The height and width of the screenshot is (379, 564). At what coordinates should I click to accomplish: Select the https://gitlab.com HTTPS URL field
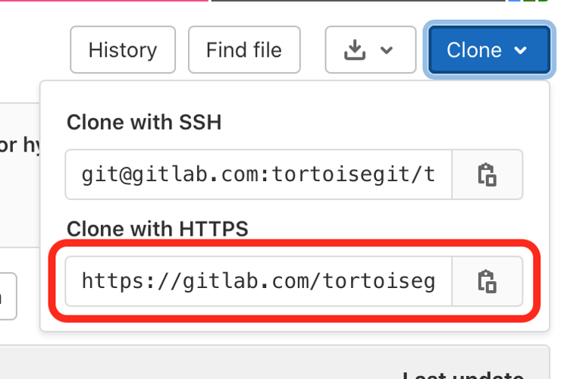pos(258,281)
